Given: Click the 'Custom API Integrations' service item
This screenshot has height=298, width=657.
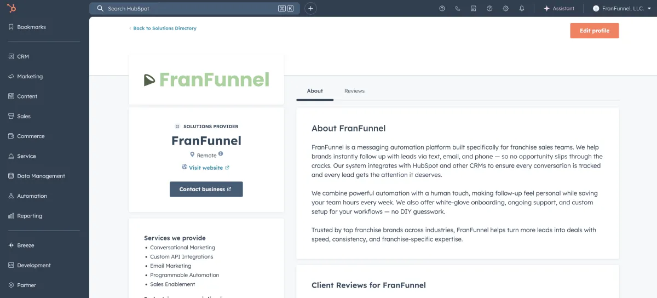Looking at the screenshot, I should point(182,257).
